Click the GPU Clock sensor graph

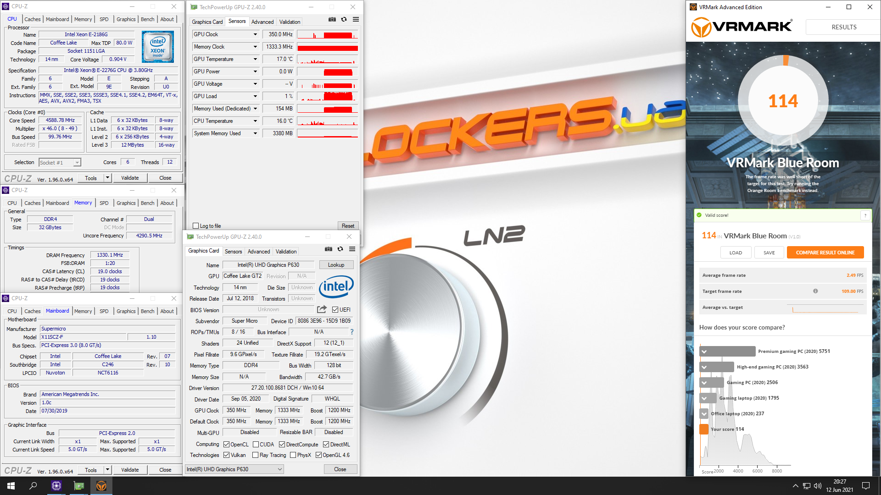point(327,34)
